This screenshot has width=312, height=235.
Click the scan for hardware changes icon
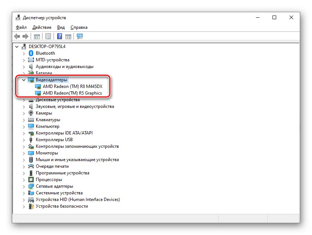point(80,37)
